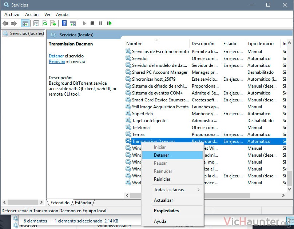Viewport: 294px width, 229px height.
Task: Click Automático in the Servidor row
Action: (259, 59)
